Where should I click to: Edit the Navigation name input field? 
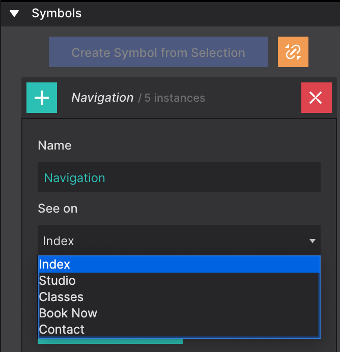pos(179,177)
